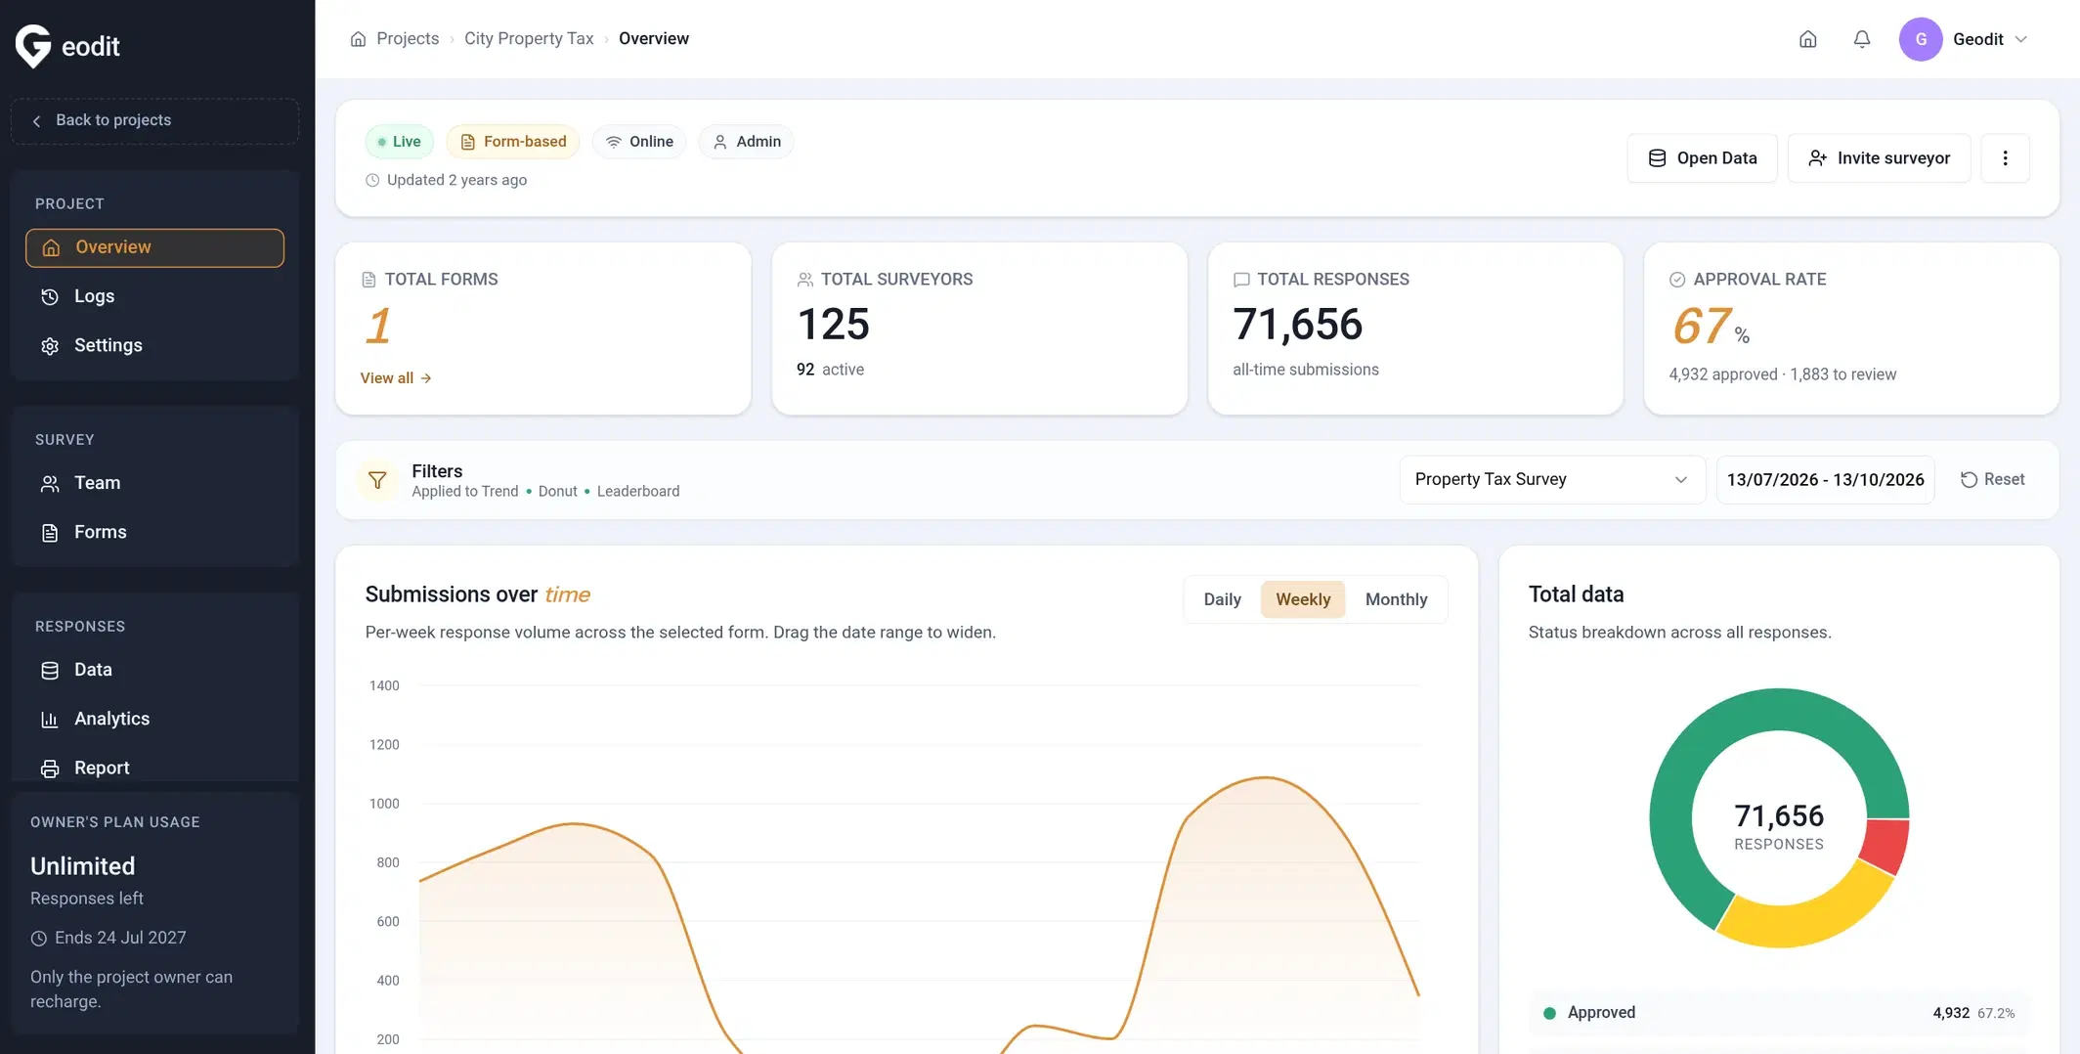Click the Live status badge
The height and width of the screenshot is (1054, 2080).
(x=399, y=142)
